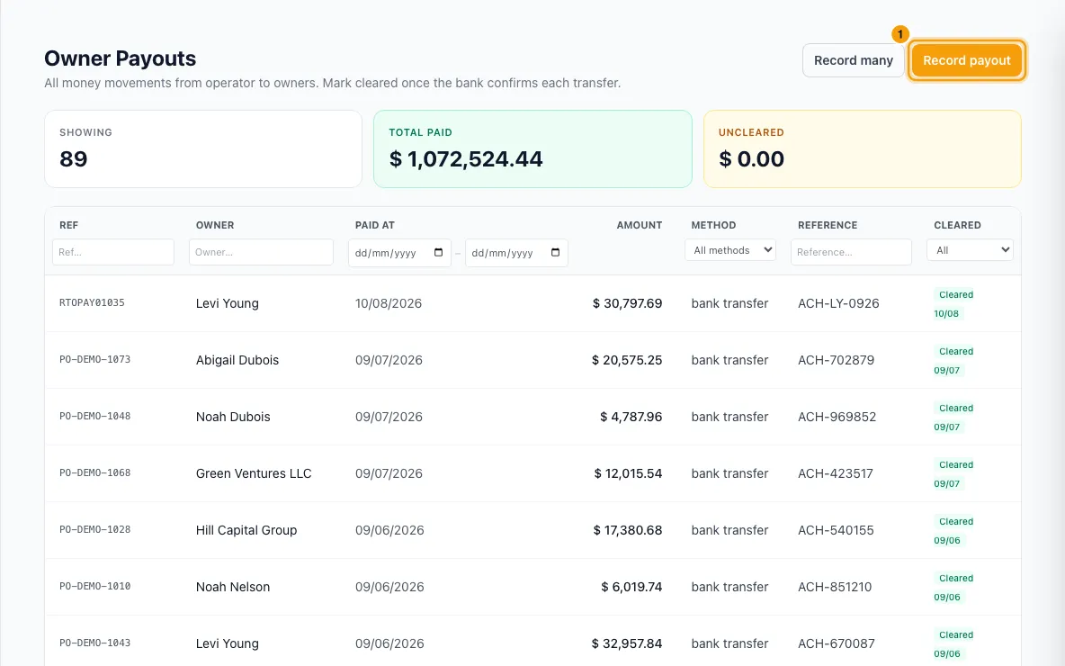Click ref PO-DEMO-1043

(x=94, y=643)
